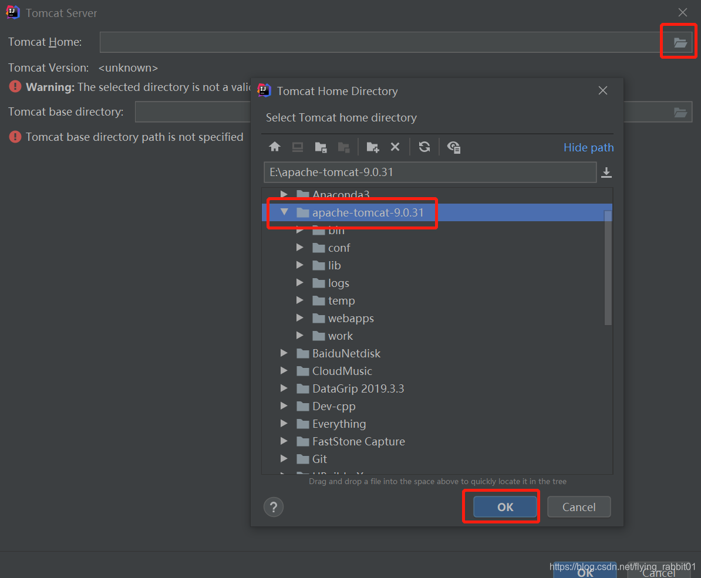Expand the Dev-cpp folder arrow
The width and height of the screenshot is (701, 578).
(284, 405)
